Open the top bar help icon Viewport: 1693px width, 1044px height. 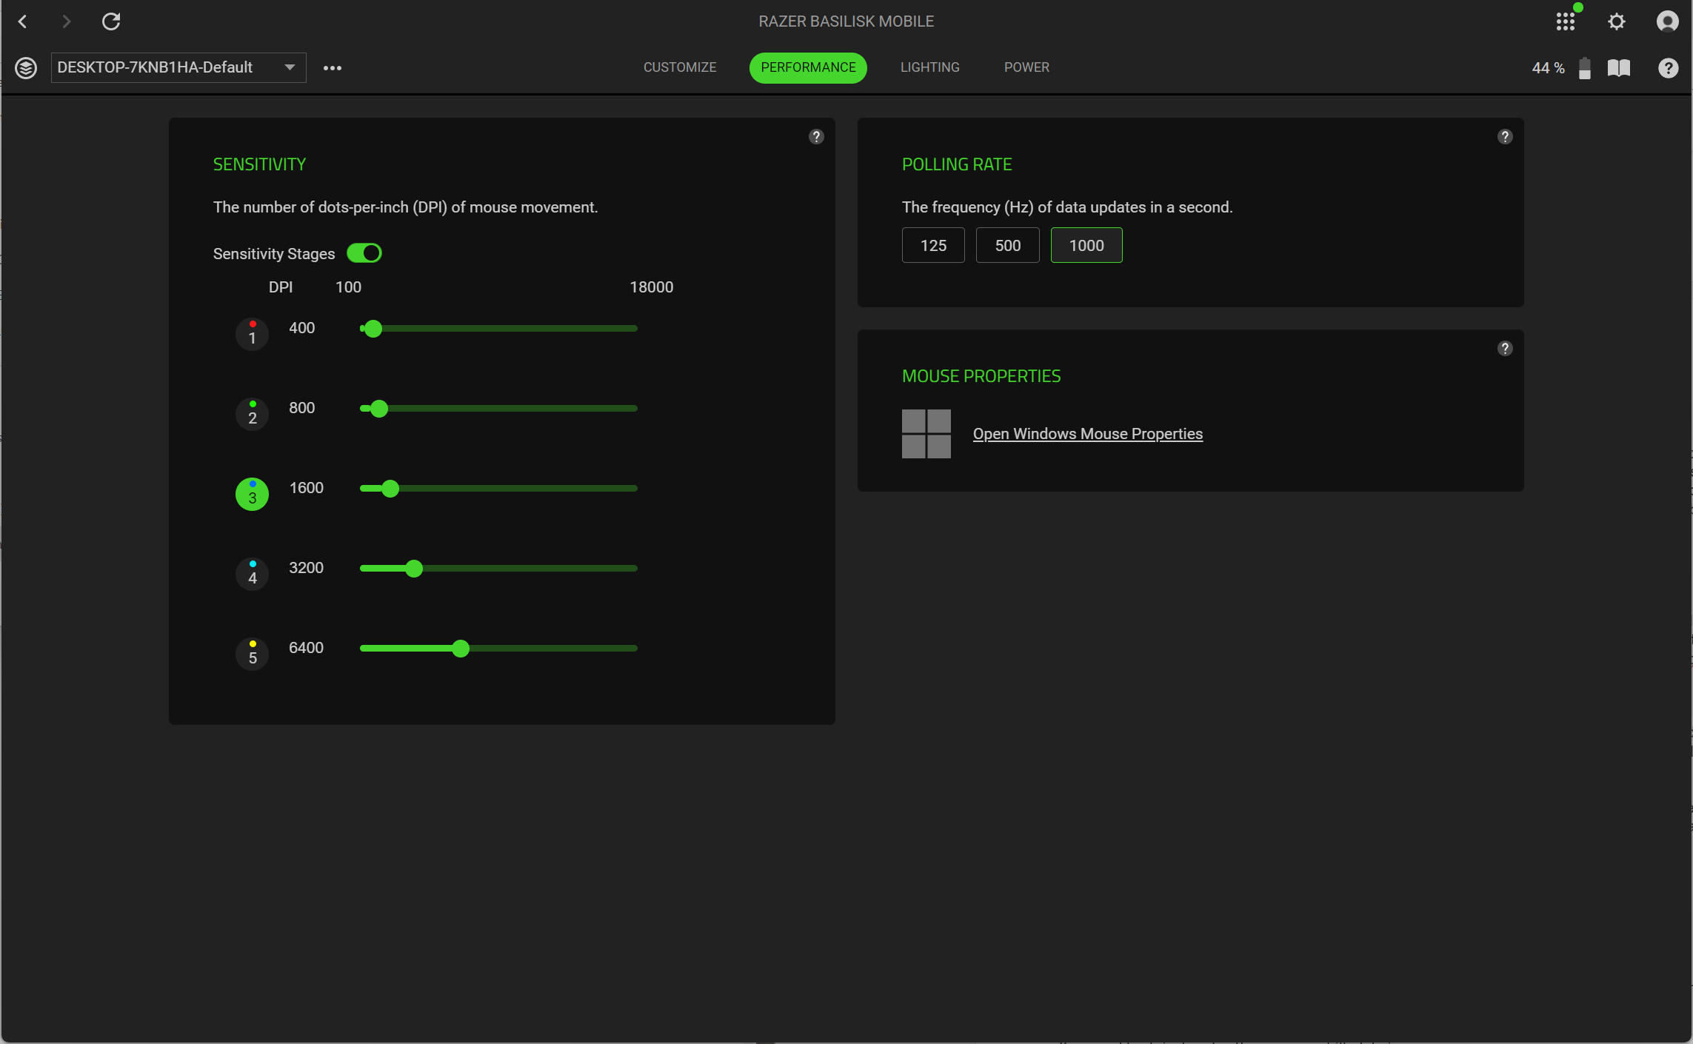pos(1668,68)
